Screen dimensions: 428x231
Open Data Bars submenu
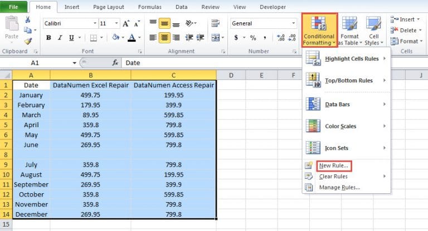[x=347, y=104]
